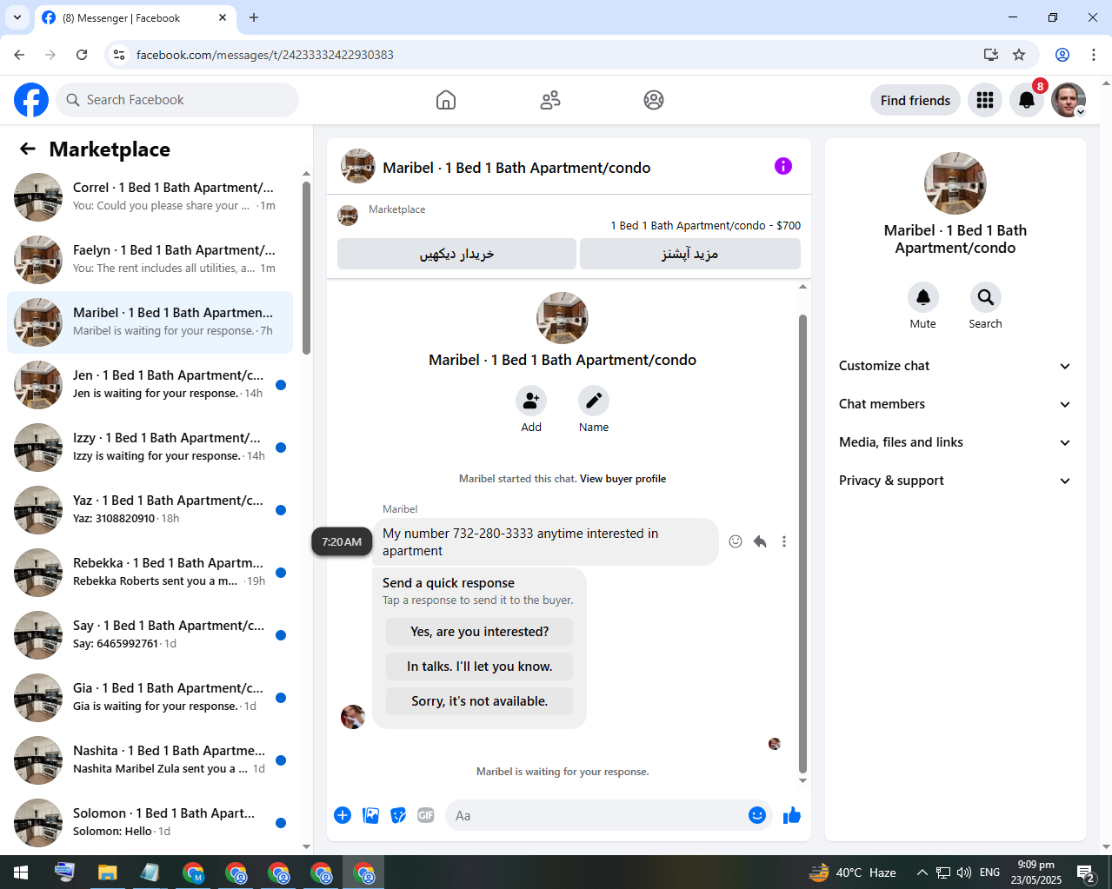The height and width of the screenshot is (889, 1112).
Task: Open File Explorer from the taskbar
Action: [x=107, y=872]
